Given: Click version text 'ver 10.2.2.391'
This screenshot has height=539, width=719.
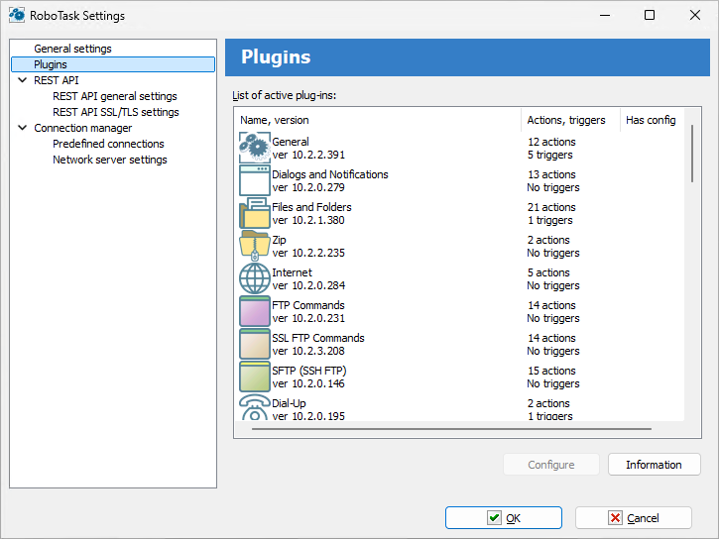Looking at the screenshot, I should point(308,155).
